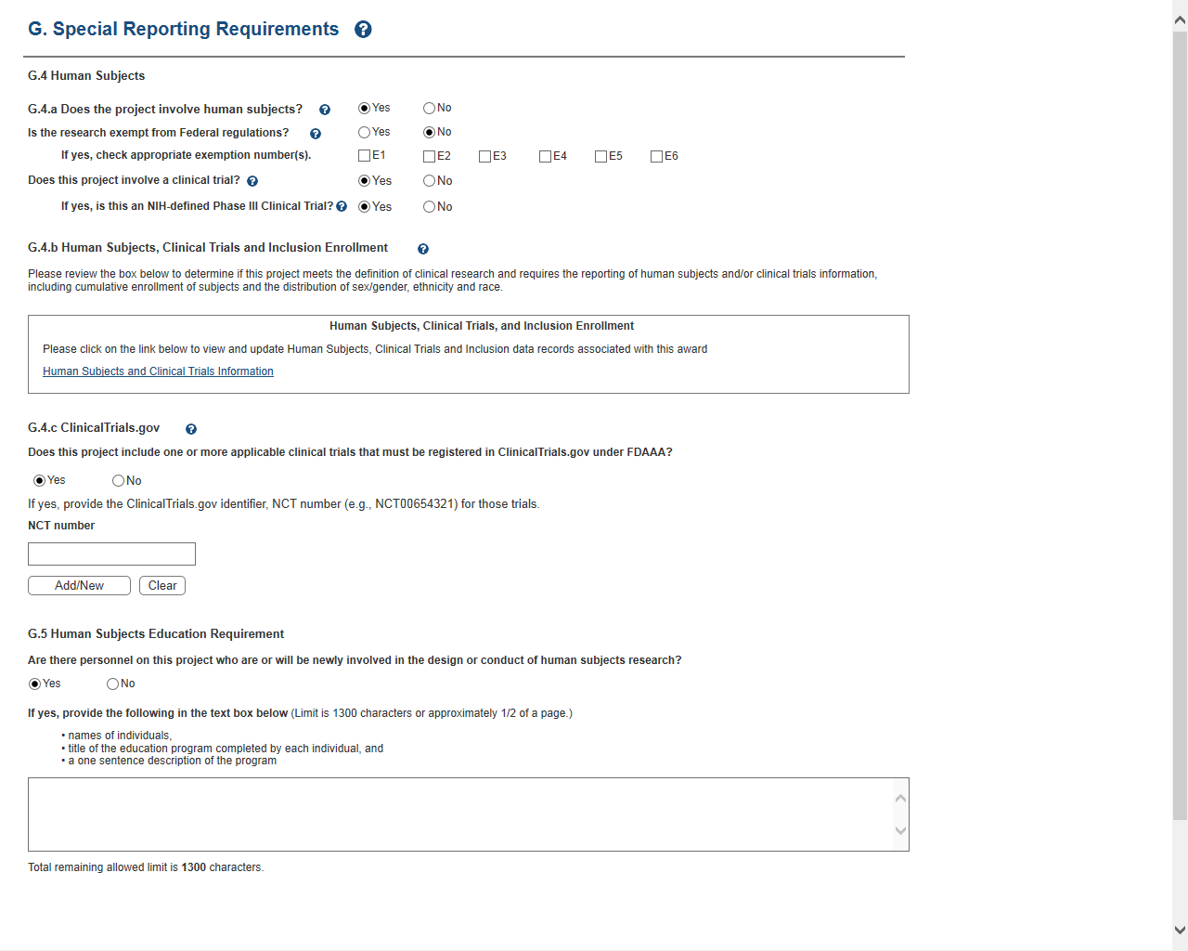Open help for Special Reporting Requirements heading
The height and width of the screenshot is (951, 1188).
pos(363,30)
